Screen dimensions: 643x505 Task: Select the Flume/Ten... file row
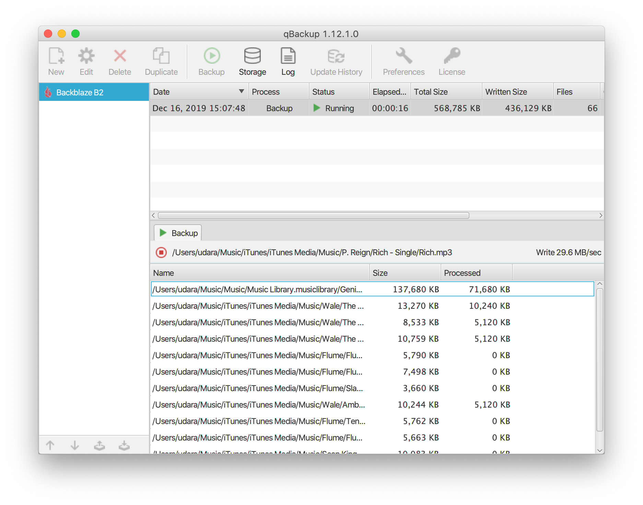click(372, 421)
